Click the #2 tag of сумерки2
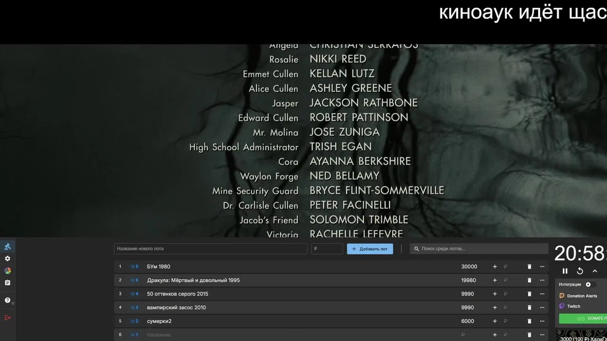The width and height of the screenshot is (607, 341). [x=135, y=321]
